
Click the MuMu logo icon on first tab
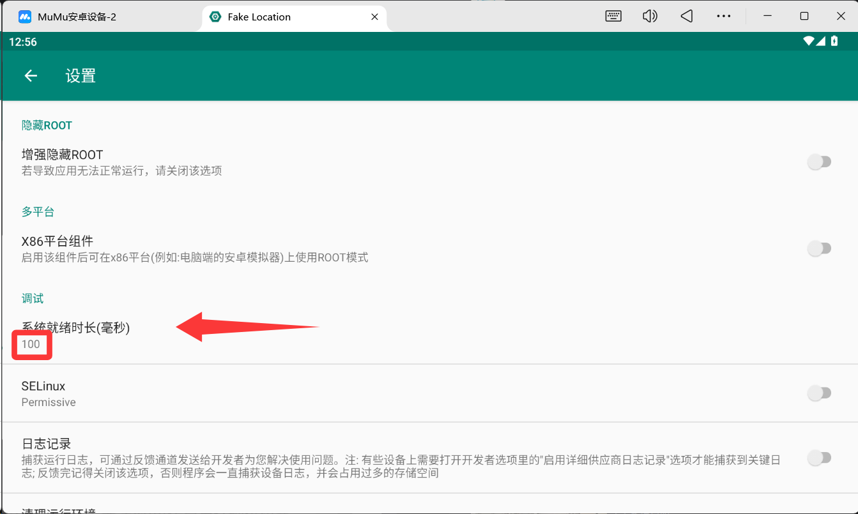tap(25, 17)
